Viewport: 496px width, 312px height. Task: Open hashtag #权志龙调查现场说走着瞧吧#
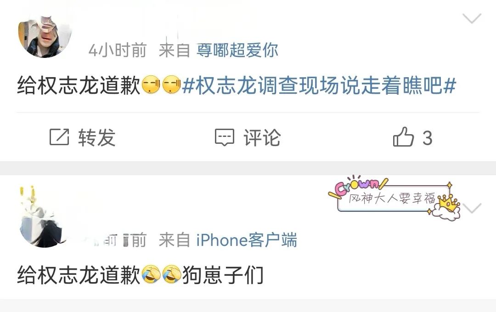[319, 85]
